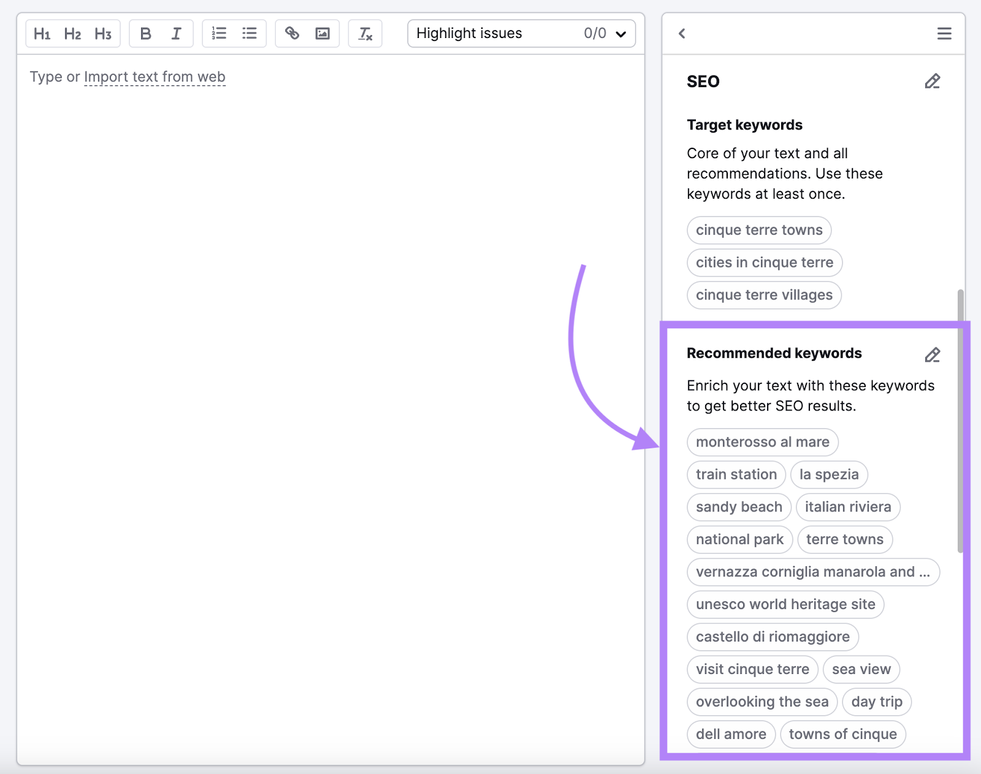The width and height of the screenshot is (981, 774).
Task: Apply the H2 heading style
Action: click(x=72, y=34)
